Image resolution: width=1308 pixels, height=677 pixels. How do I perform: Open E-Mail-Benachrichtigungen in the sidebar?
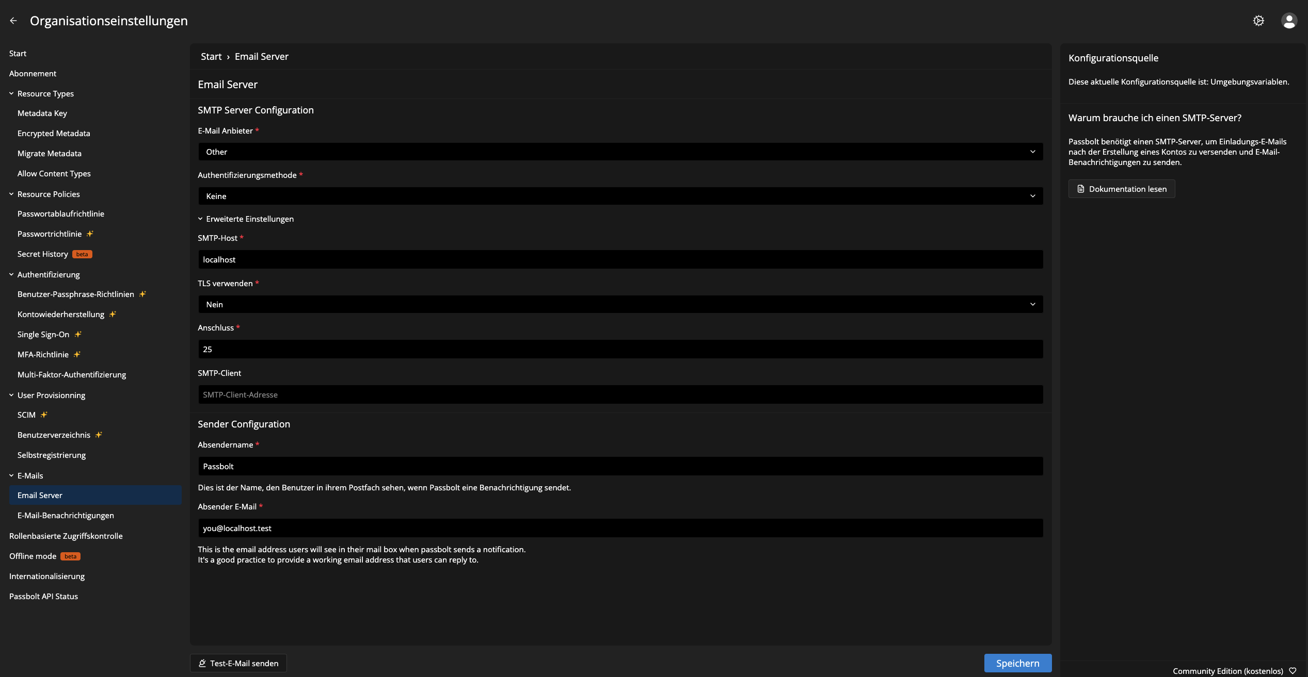click(x=66, y=515)
